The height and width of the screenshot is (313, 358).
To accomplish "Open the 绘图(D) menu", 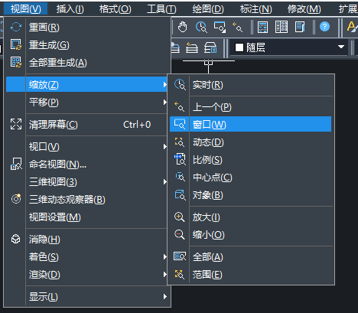I will coord(208,9).
